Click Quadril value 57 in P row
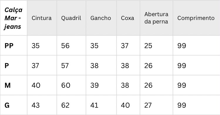 tap(65, 65)
